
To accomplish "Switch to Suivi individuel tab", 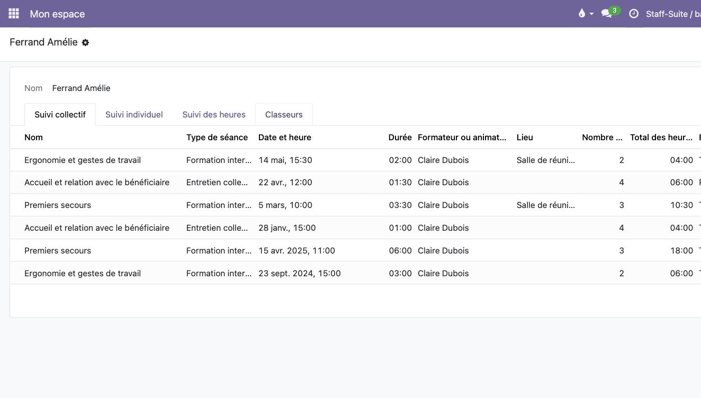I will (x=134, y=114).
